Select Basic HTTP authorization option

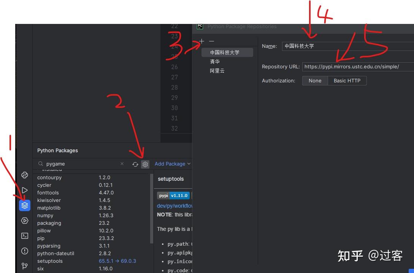click(347, 81)
